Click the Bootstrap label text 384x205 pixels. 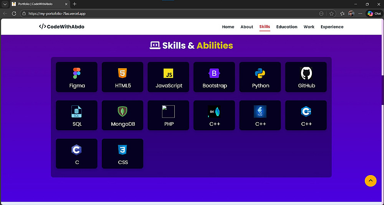(x=215, y=86)
